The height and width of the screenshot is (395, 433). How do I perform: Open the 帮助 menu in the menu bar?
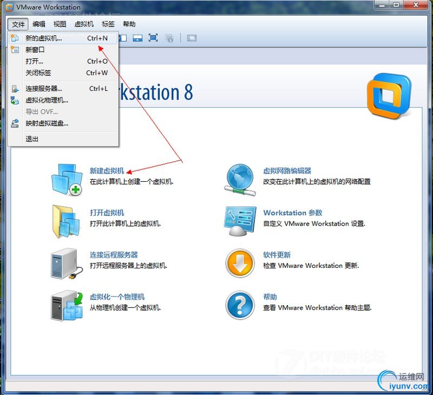tap(129, 24)
